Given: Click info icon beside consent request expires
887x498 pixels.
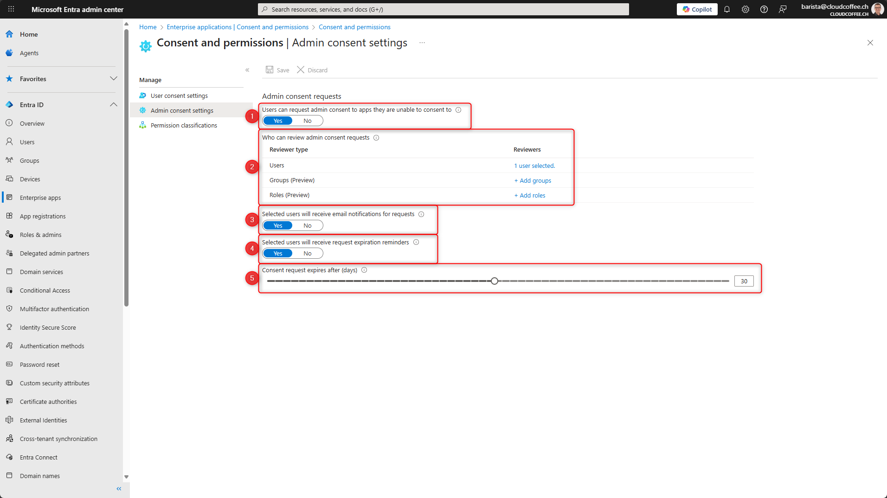Looking at the screenshot, I should point(364,270).
